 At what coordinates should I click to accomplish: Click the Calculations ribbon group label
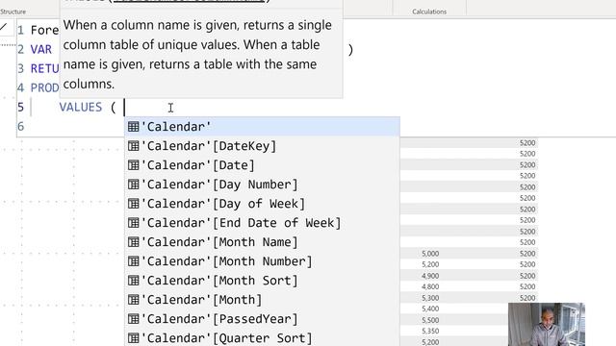[429, 12]
